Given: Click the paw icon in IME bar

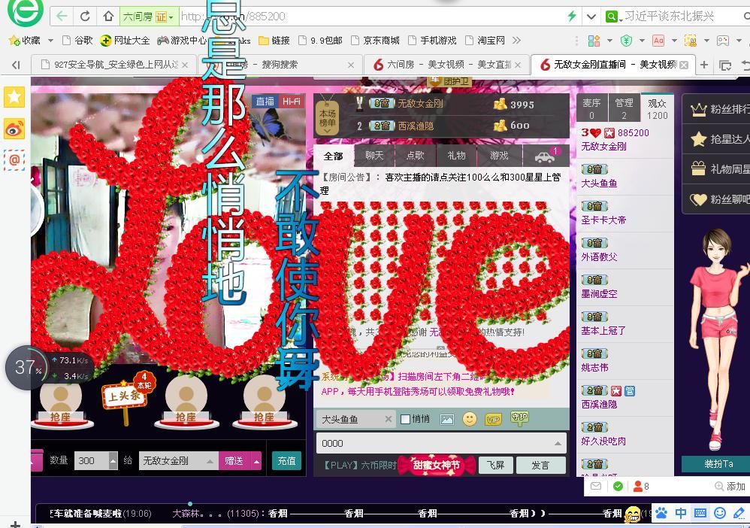Looking at the screenshot, I should pyautogui.click(x=661, y=513).
